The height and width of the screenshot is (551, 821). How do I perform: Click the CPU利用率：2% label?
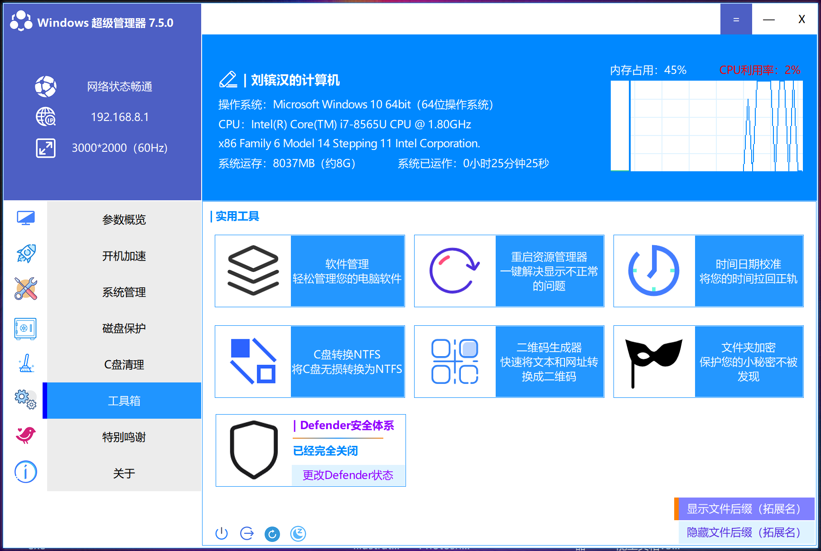coord(760,70)
